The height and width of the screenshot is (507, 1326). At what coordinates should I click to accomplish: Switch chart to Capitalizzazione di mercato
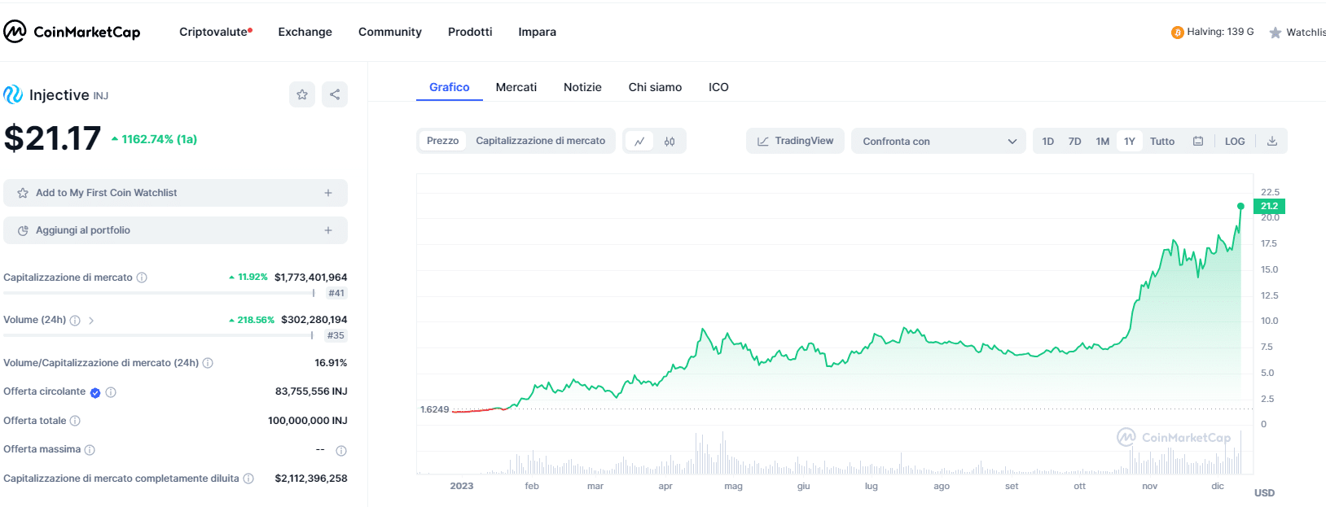[540, 141]
